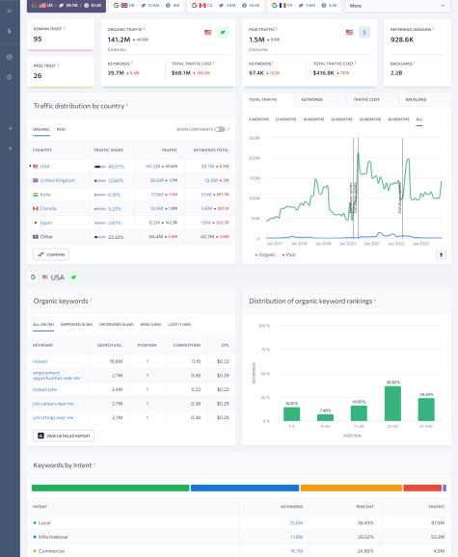Open the More regions dropdown
This screenshot has width=458, height=557.
[x=397, y=6]
